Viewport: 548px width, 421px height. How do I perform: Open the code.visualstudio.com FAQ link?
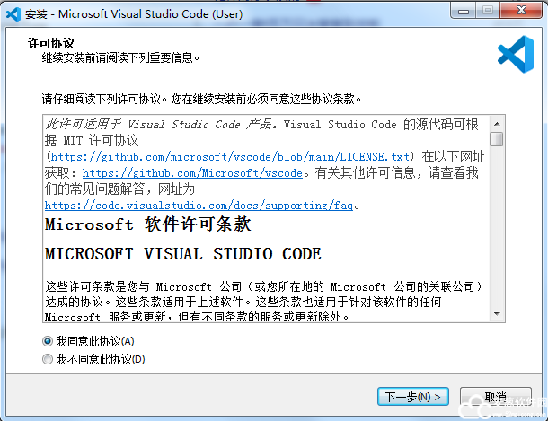coord(199,206)
